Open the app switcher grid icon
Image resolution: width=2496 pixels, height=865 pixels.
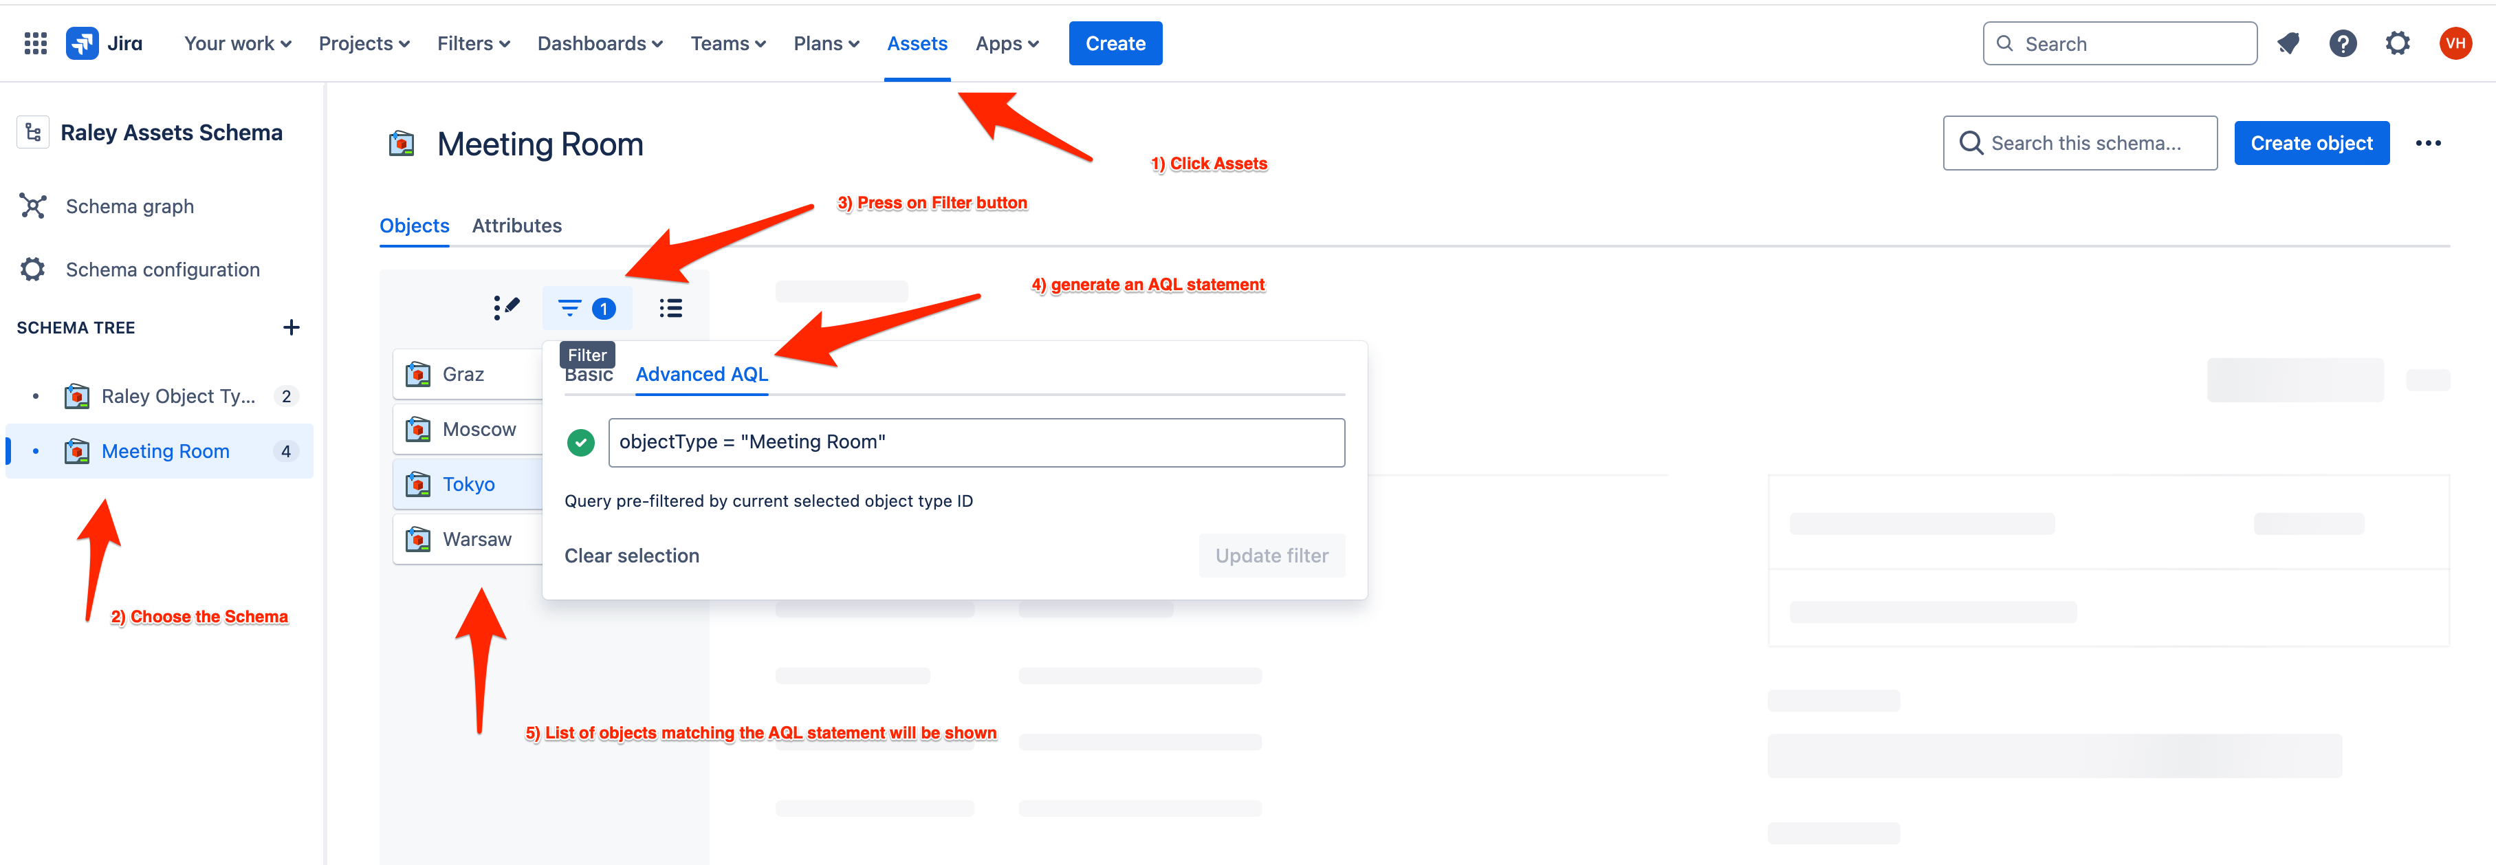36,43
